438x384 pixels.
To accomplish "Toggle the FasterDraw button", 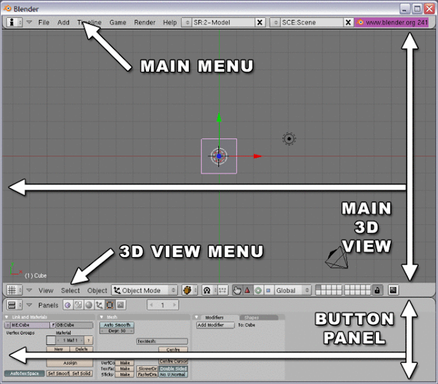I will pos(147,374).
